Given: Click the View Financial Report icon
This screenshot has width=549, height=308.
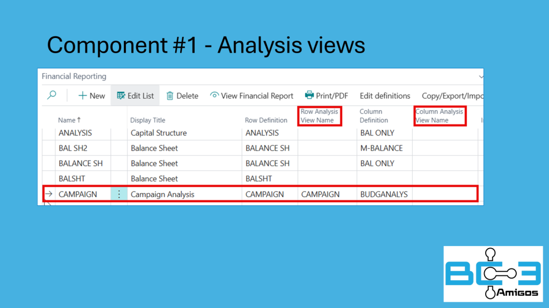Looking at the screenshot, I should click(x=214, y=95).
